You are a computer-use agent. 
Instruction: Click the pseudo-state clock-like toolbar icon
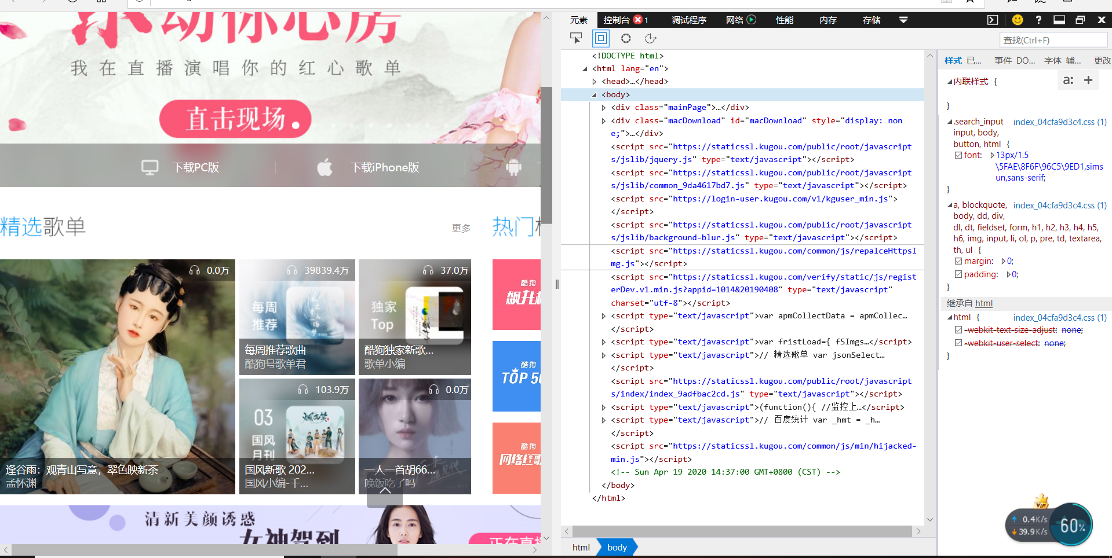tap(651, 38)
